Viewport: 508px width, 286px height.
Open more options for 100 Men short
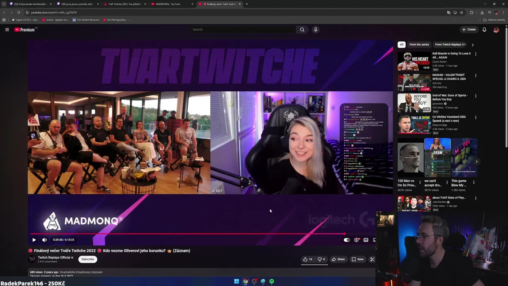pos(420,183)
